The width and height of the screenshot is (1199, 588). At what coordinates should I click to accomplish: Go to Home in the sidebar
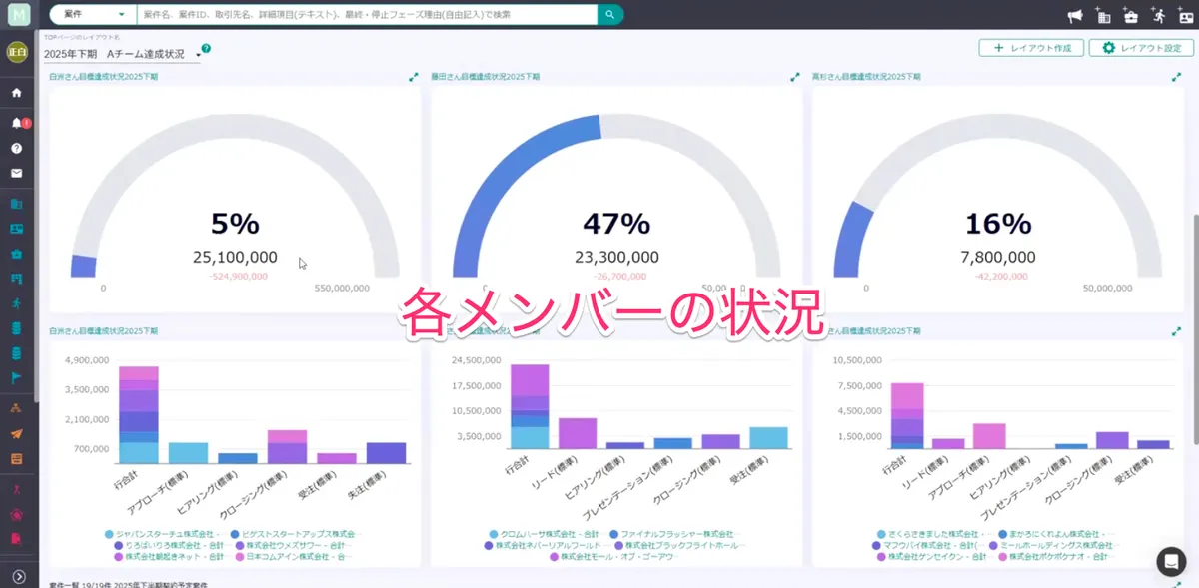16,93
